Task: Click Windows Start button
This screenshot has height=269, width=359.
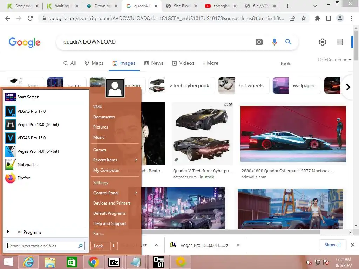Action: [8, 262]
